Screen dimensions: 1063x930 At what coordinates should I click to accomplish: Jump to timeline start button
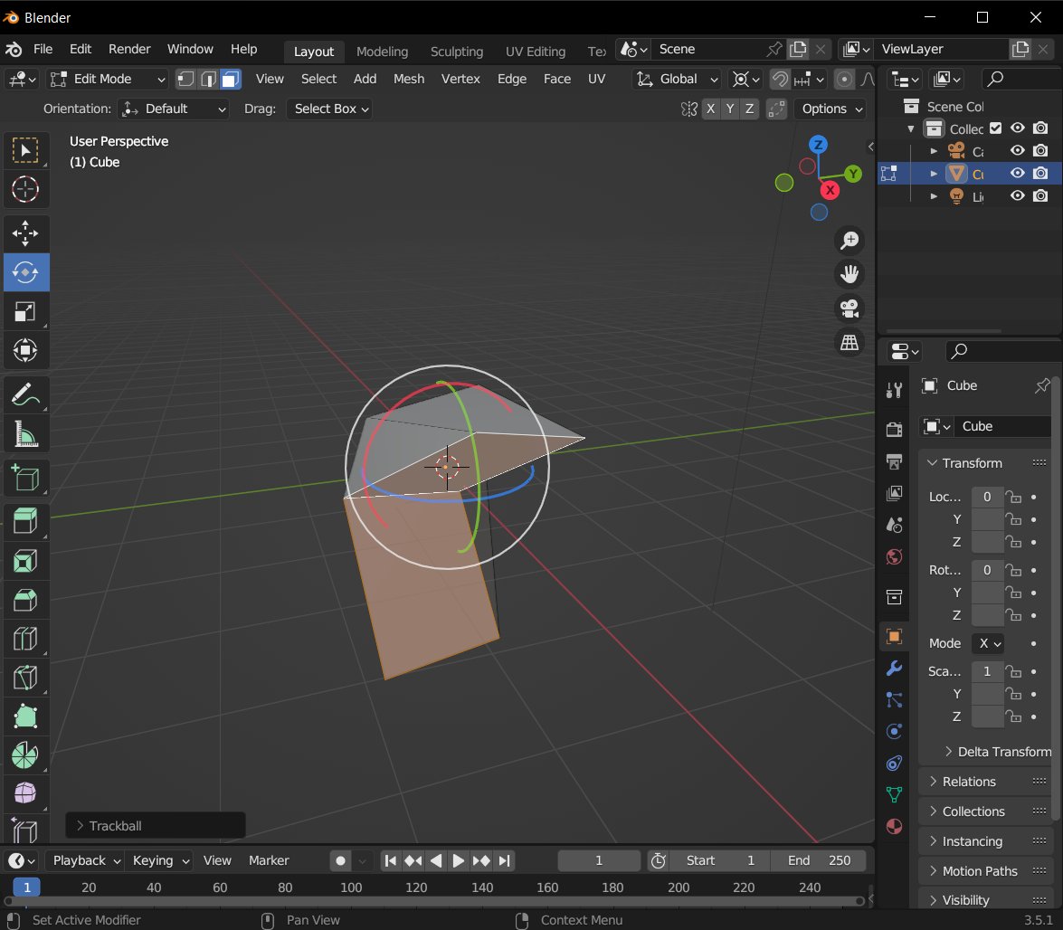coord(391,861)
